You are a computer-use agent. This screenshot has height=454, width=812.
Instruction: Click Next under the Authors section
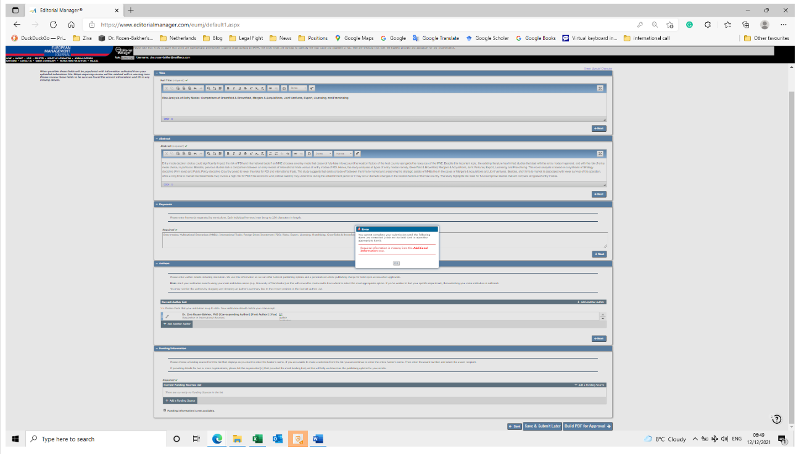(x=599, y=338)
